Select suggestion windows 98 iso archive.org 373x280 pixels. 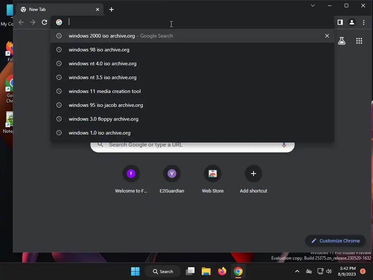192,50
